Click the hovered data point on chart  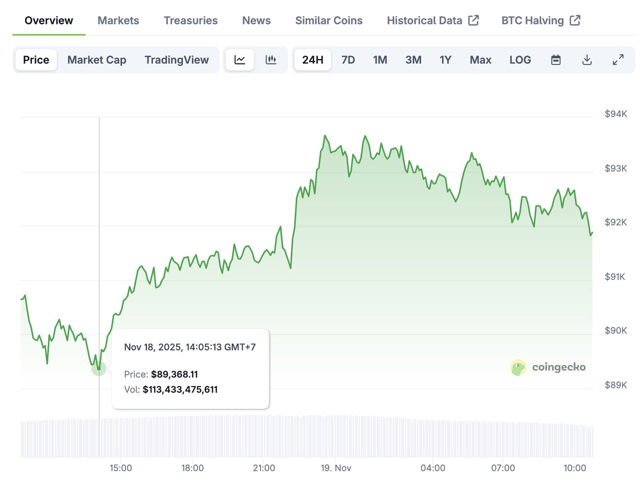(99, 369)
